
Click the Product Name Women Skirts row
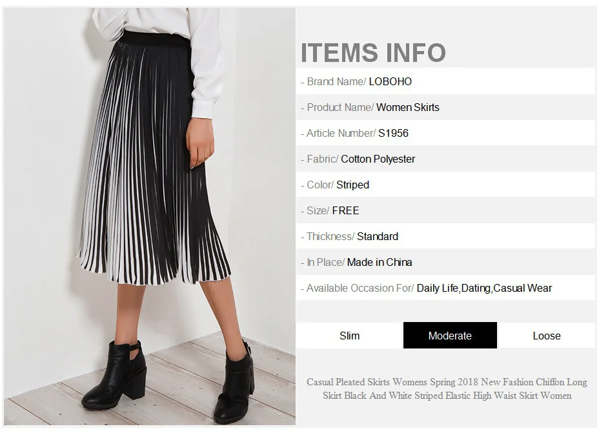pyautogui.click(x=446, y=107)
